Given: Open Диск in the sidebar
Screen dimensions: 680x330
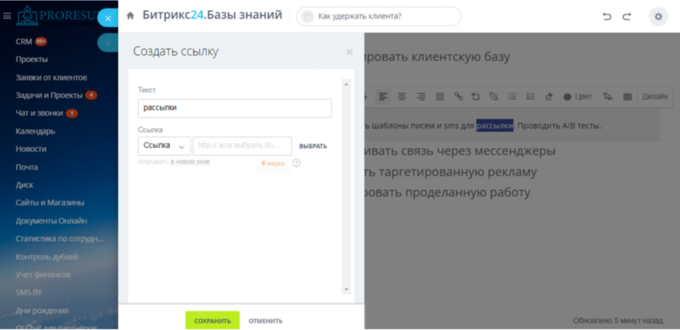Looking at the screenshot, I should pyautogui.click(x=25, y=185).
